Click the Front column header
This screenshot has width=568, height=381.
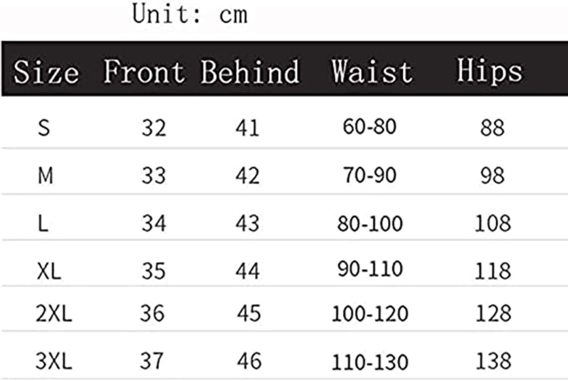[x=144, y=72]
